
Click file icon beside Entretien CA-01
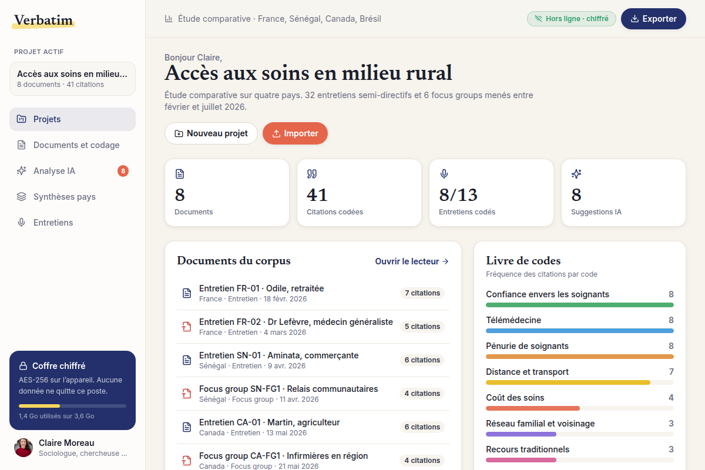(x=187, y=427)
